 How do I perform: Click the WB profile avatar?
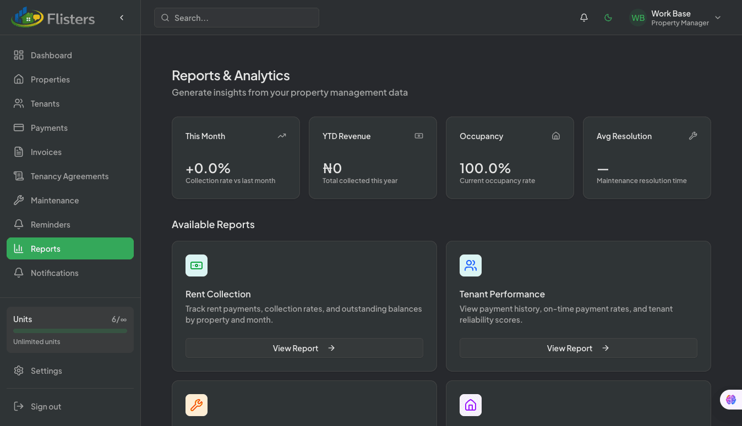[x=638, y=18]
